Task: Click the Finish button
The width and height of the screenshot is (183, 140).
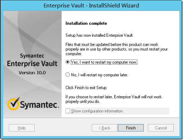Action: [131, 128]
